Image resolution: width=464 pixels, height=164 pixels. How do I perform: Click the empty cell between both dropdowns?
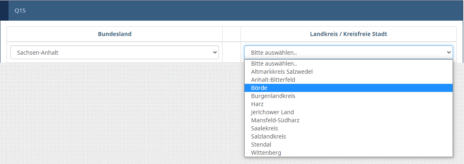(x=232, y=52)
